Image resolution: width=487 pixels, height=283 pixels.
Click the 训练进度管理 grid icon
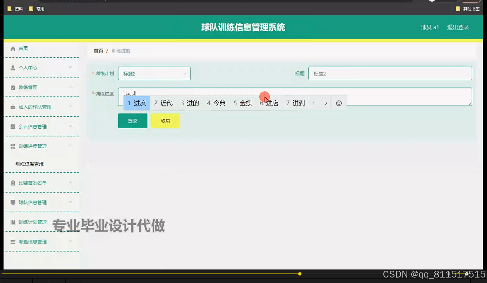pyautogui.click(x=13, y=146)
